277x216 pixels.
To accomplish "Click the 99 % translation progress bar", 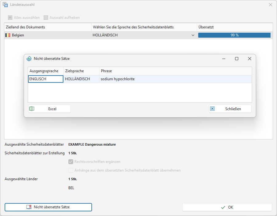I will 234,35.
